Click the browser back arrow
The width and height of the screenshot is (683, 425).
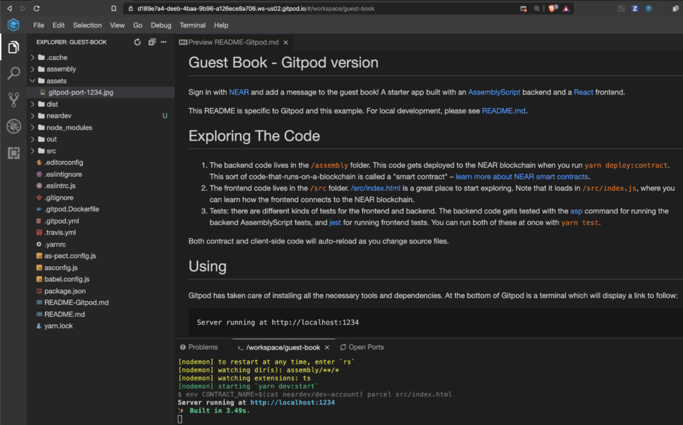click(9, 8)
